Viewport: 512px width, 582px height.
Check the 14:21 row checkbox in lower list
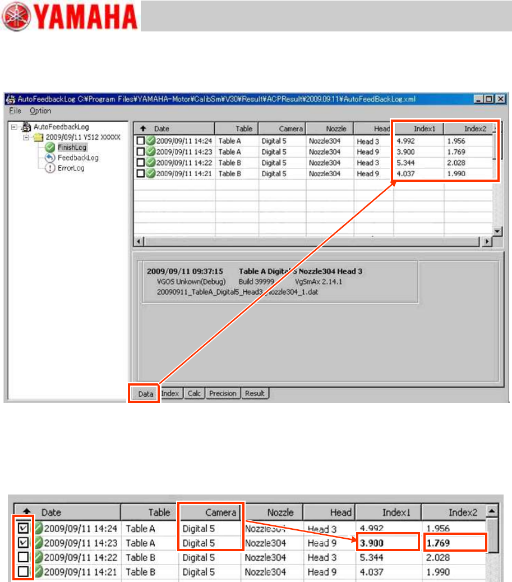coord(23,571)
